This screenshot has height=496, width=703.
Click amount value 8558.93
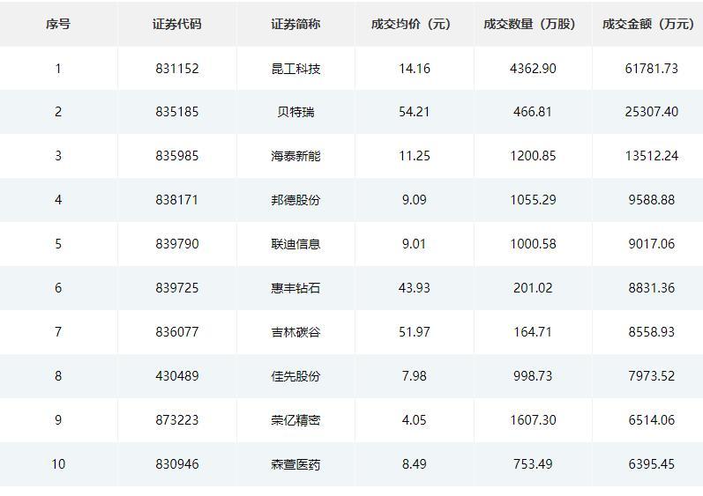[x=652, y=332]
